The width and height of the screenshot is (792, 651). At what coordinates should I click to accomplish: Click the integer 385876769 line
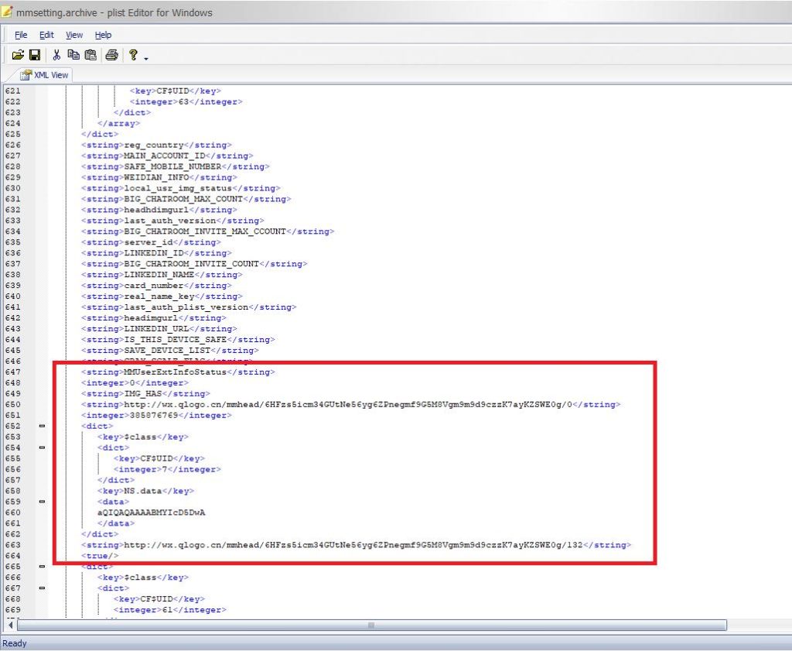tap(156, 416)
